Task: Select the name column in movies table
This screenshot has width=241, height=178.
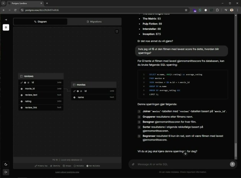Action: pos(94,97)
